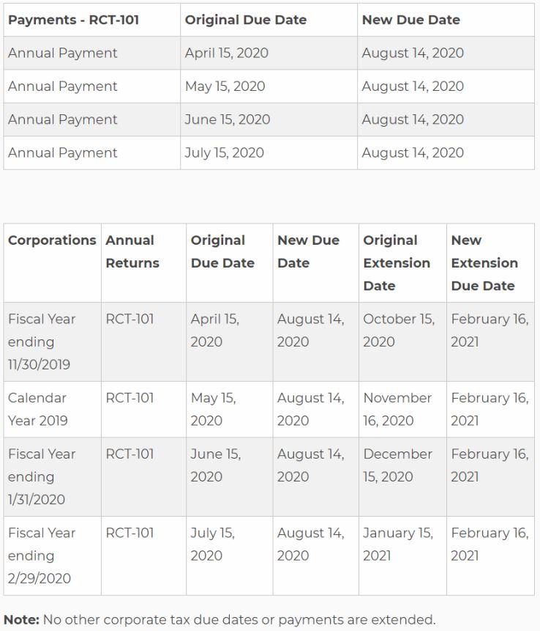
Task: Click May 15, 2020 in the Payments table
Action: [225, 86]
